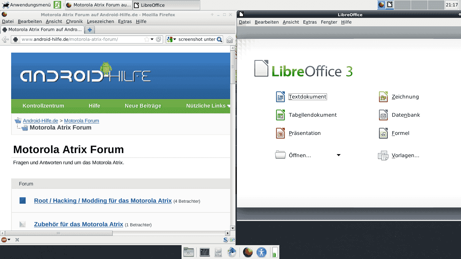Open the terminal from the bottom dock
Image resolution: width=461 pixels, height=259 pixels.
coord(205,252)
